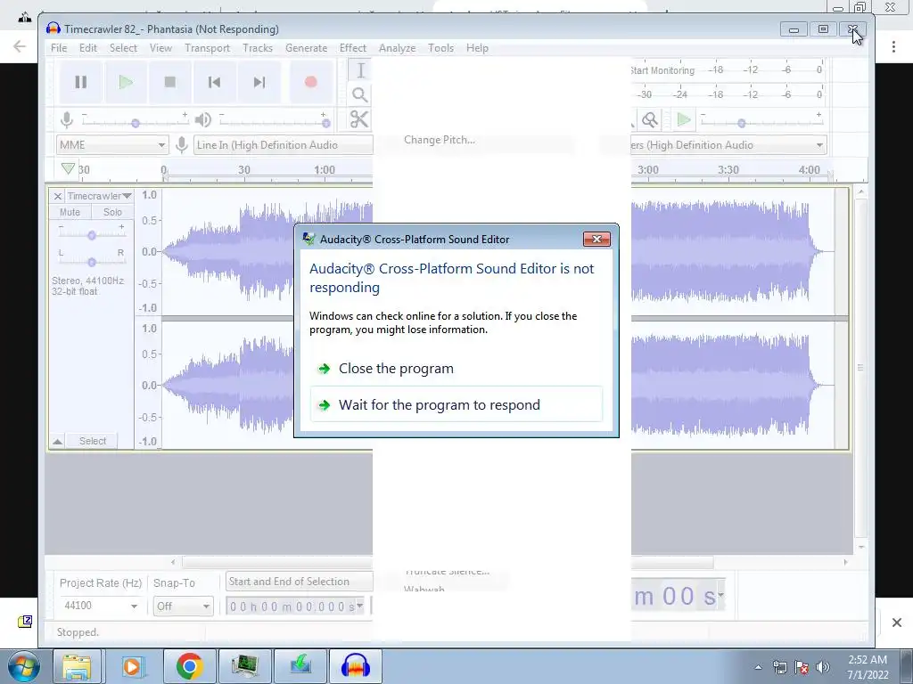
Task: Open the Edit menu
Action: click(x=88, y=48)
